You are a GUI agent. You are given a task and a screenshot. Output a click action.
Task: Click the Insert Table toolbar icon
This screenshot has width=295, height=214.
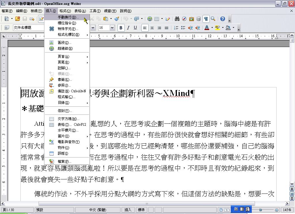(157, 19)
